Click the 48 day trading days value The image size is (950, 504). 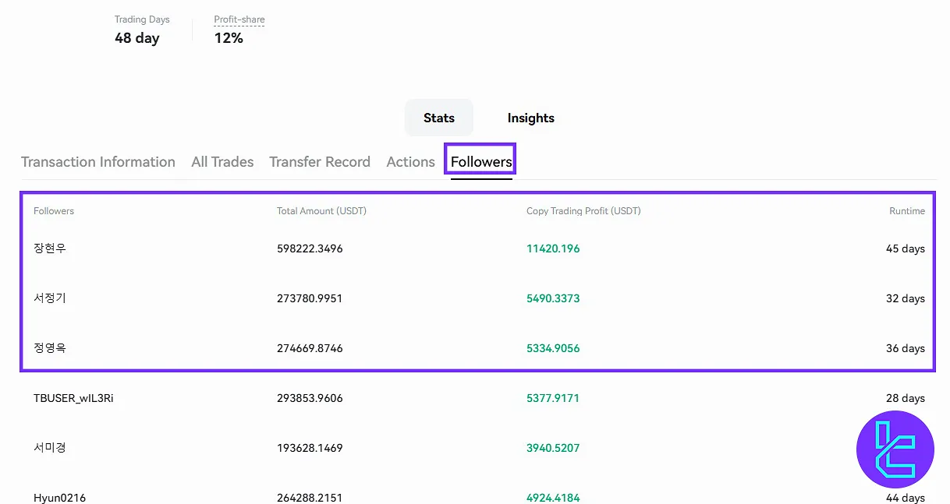pos(137,37)
